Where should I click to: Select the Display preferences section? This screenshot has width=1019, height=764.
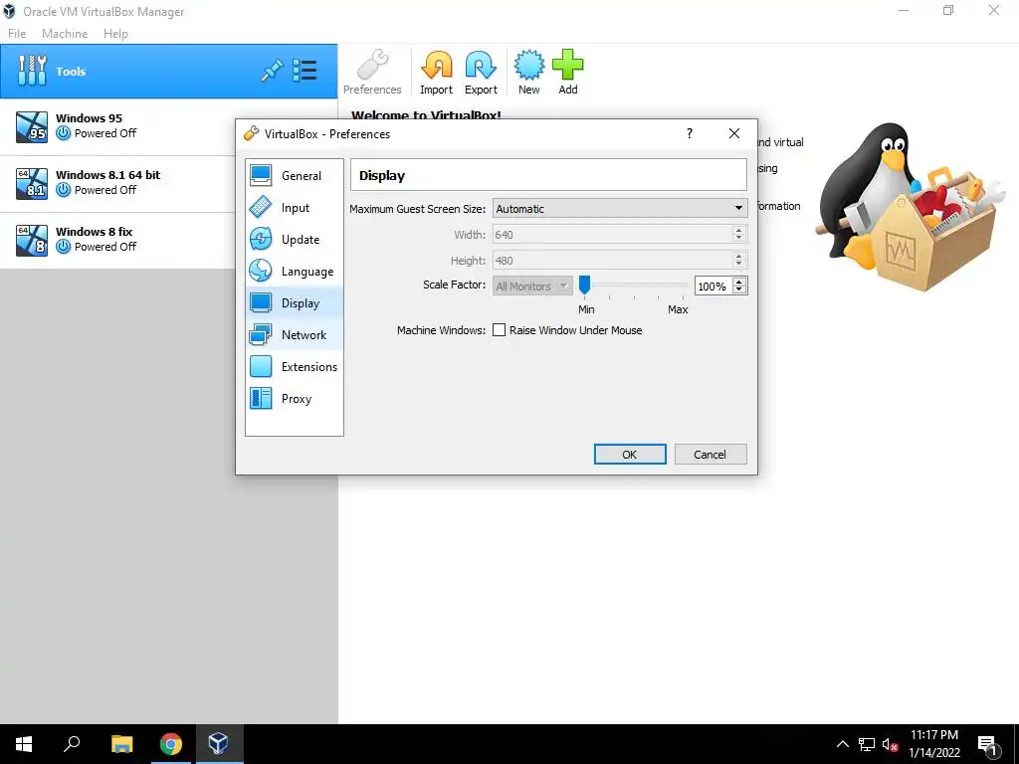294,302
